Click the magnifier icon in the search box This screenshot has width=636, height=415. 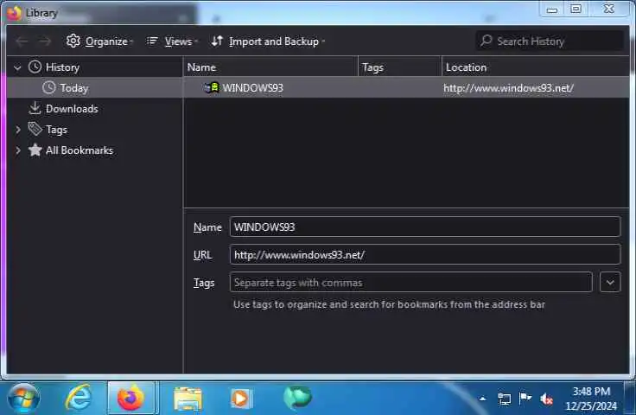[x=486, y=41]
